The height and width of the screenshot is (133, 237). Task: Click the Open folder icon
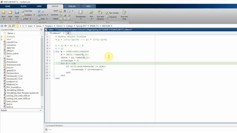(10, 12)
